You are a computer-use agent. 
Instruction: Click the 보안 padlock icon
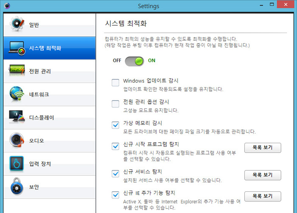(17, 186)
